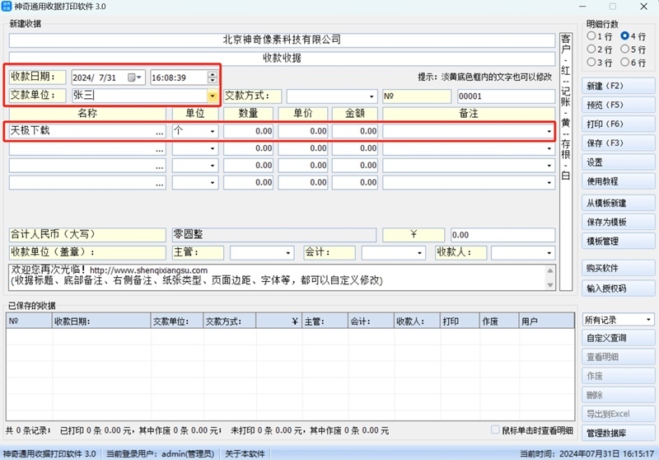Click 单价 field in 天极下载 row
Viewport: 659px width, 460px height.
(303, 131)
